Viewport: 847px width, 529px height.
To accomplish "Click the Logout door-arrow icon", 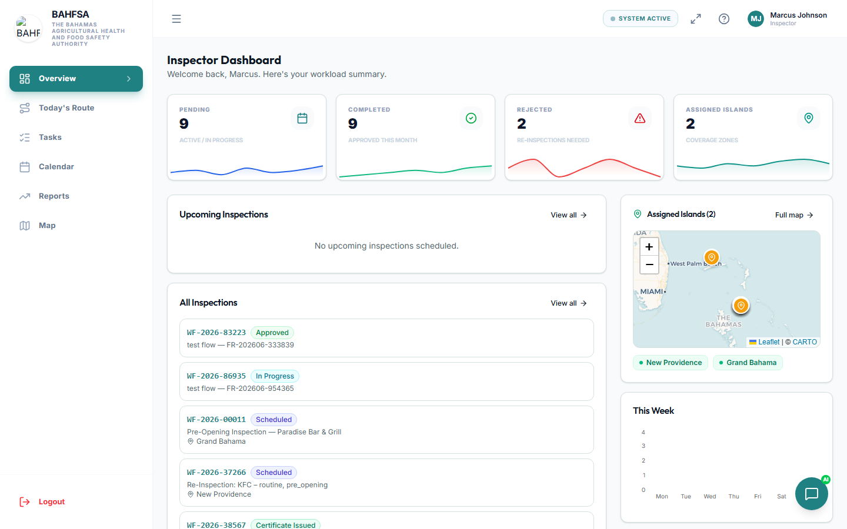I will (x=25, y=502).
